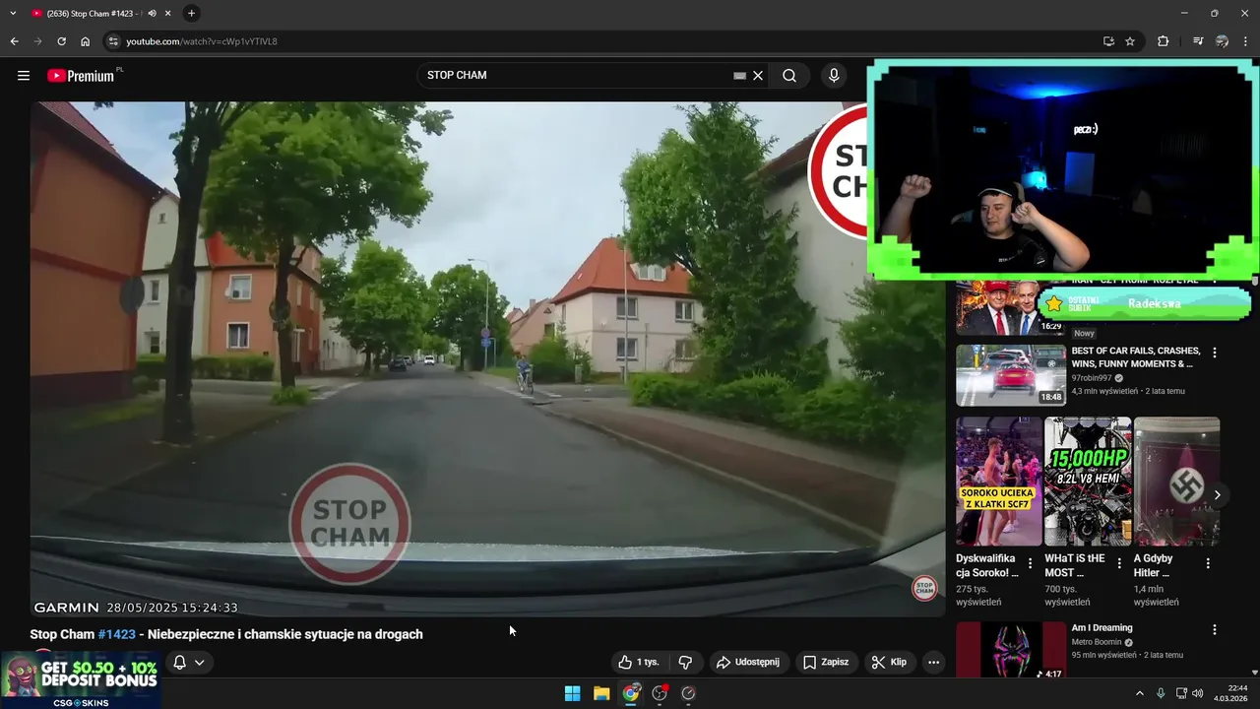Reload the page with the refresh icon
The height and width of the screenshot is (709, 1260).
(61, 41)
